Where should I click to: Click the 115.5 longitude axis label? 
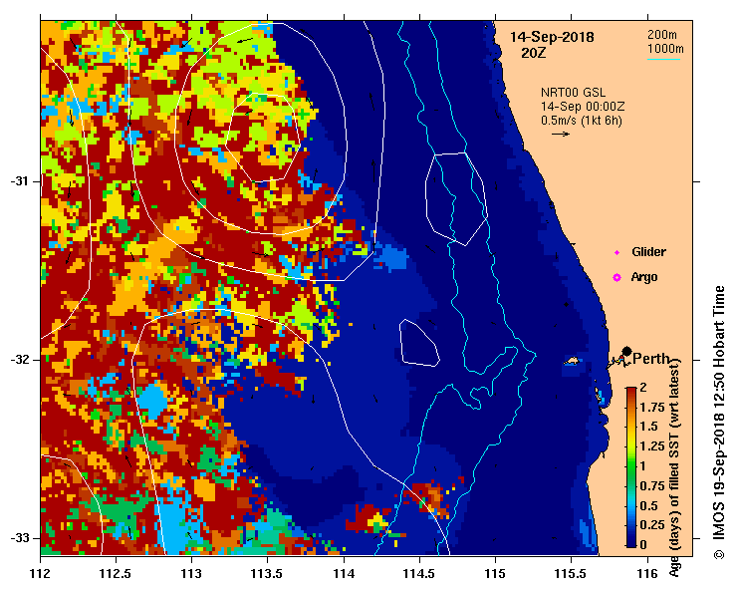[x=572, y=574]
